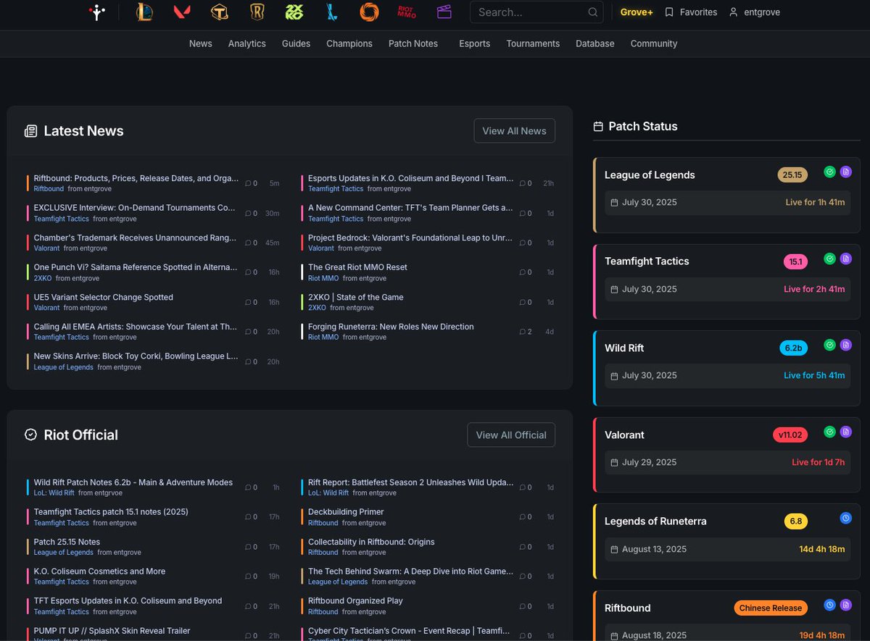This screenshot has height=641, width=870.
Task: Click the Legends of Runeterra patch card title
Action: [x=655, y=521]
